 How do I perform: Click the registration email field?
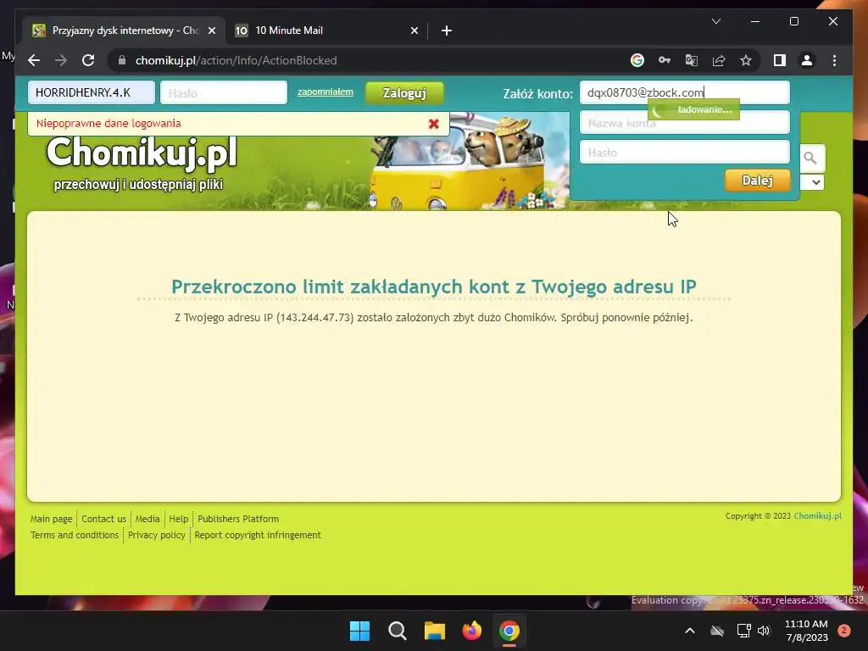[x=684, y=92]
